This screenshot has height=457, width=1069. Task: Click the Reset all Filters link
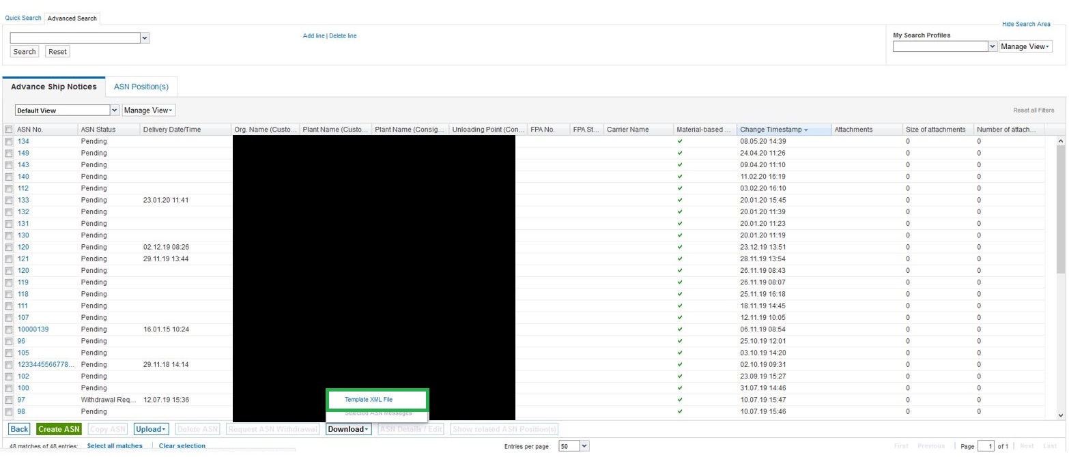pos(1034,110)
